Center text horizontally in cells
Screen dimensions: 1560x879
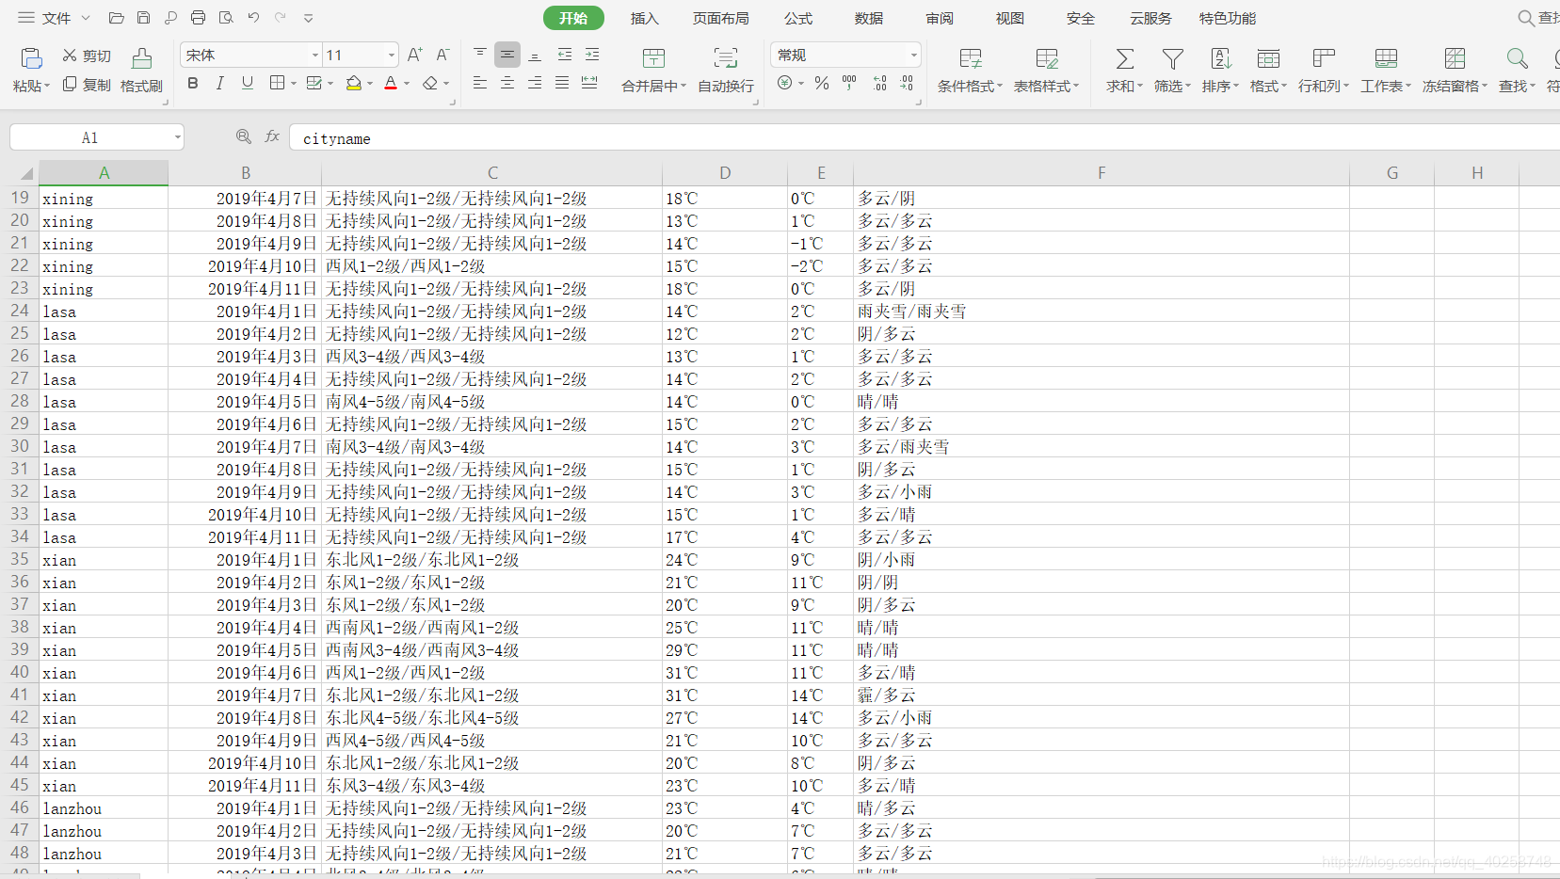click(507, 84)
